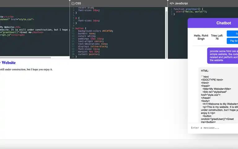
Task: Focus the Enter a message input field
Action: pos(213,128)
